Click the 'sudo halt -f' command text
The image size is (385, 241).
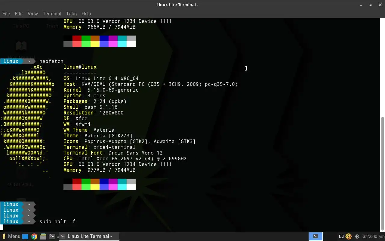click(x=57, y=221)
